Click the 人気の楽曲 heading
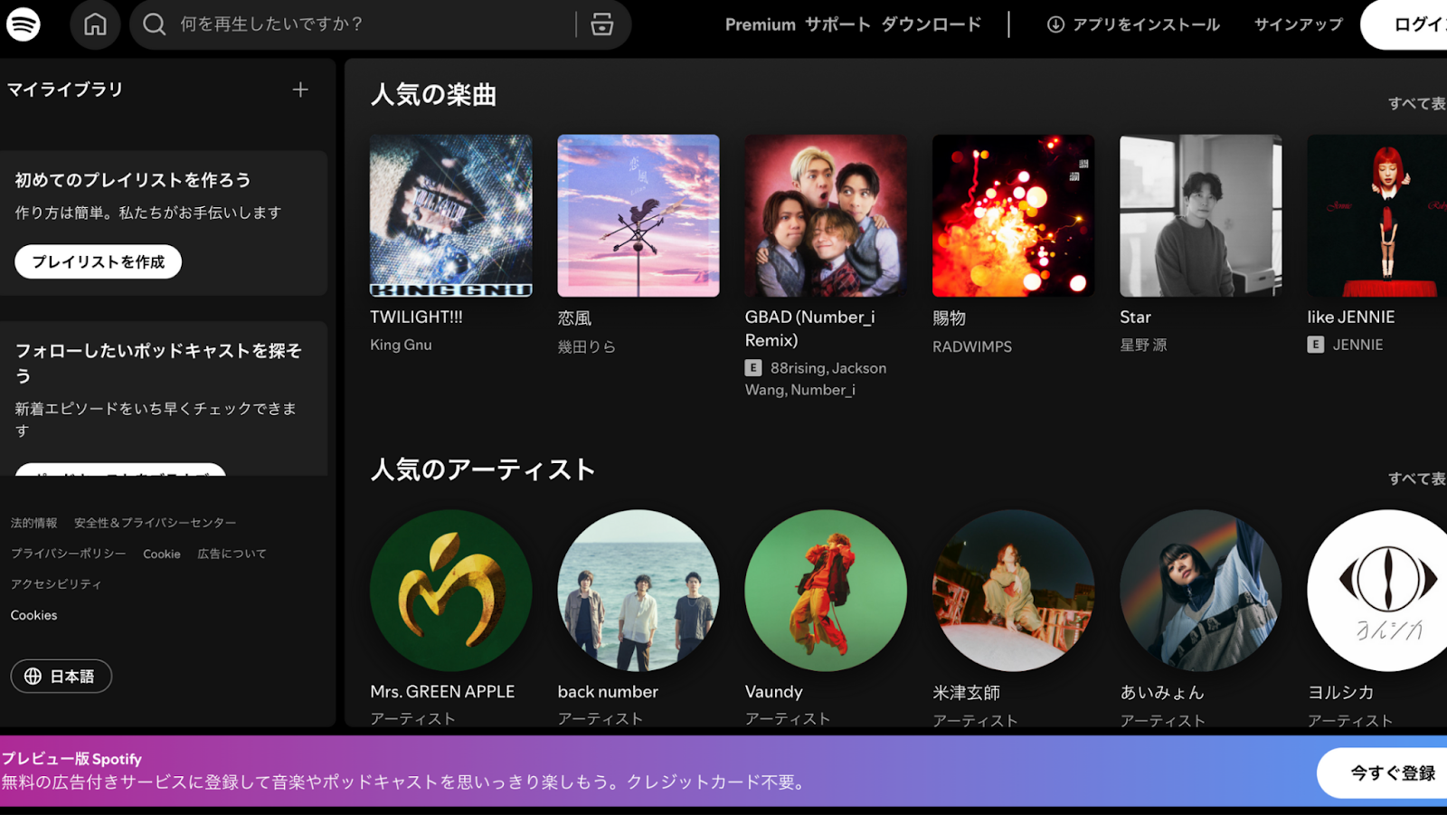 433,94
